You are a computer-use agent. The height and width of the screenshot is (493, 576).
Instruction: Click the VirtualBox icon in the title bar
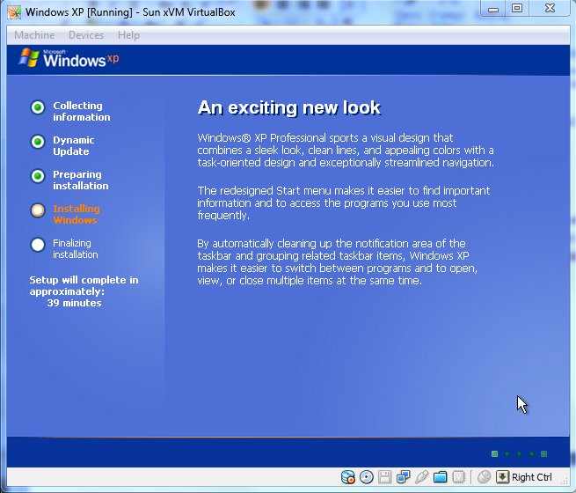(14, 12)
